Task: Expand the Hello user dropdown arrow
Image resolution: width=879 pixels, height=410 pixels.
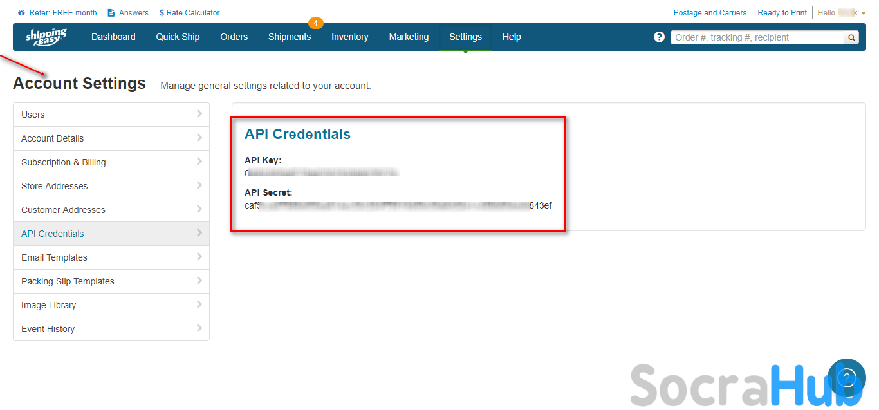Action: tap(864, 13)
